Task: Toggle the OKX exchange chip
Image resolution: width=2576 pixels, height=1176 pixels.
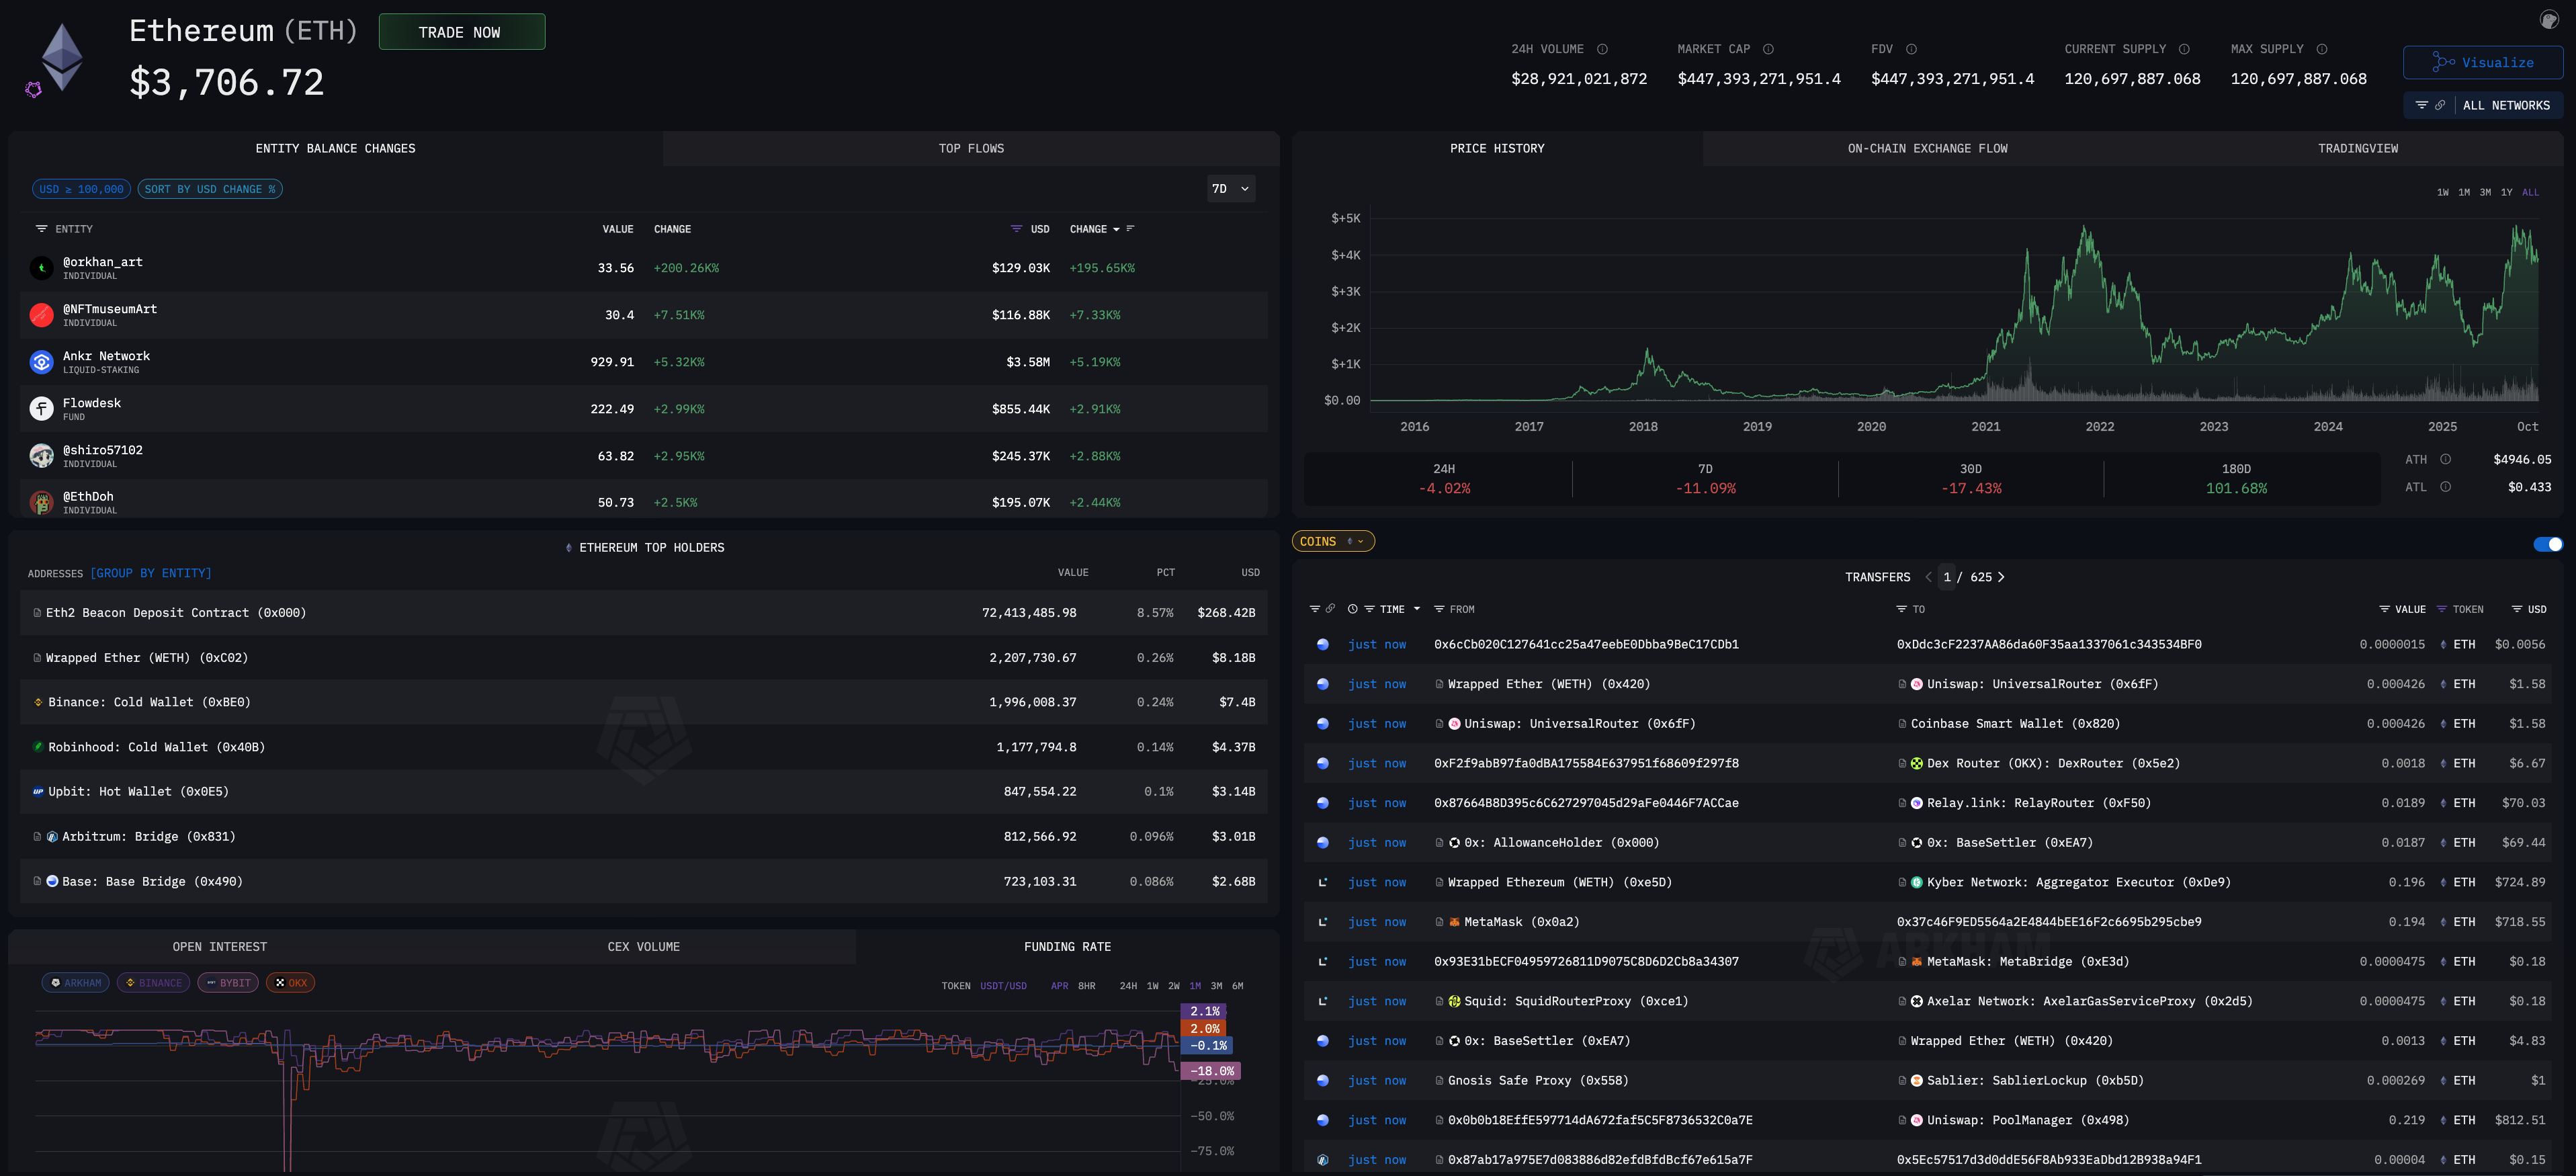Action: pos(291,983)
